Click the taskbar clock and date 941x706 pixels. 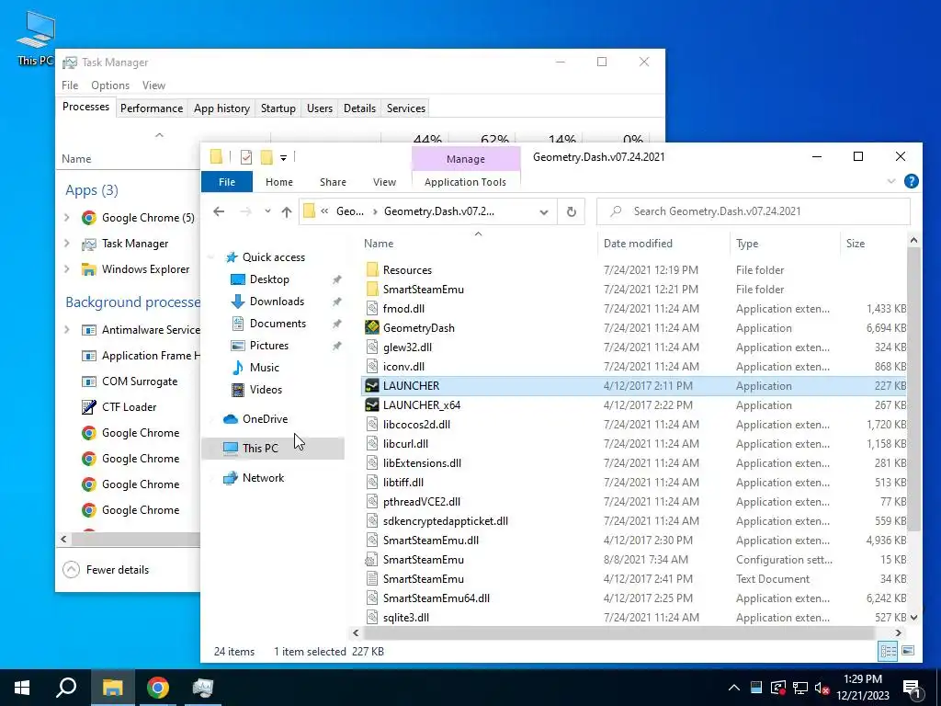coord(863,688)
